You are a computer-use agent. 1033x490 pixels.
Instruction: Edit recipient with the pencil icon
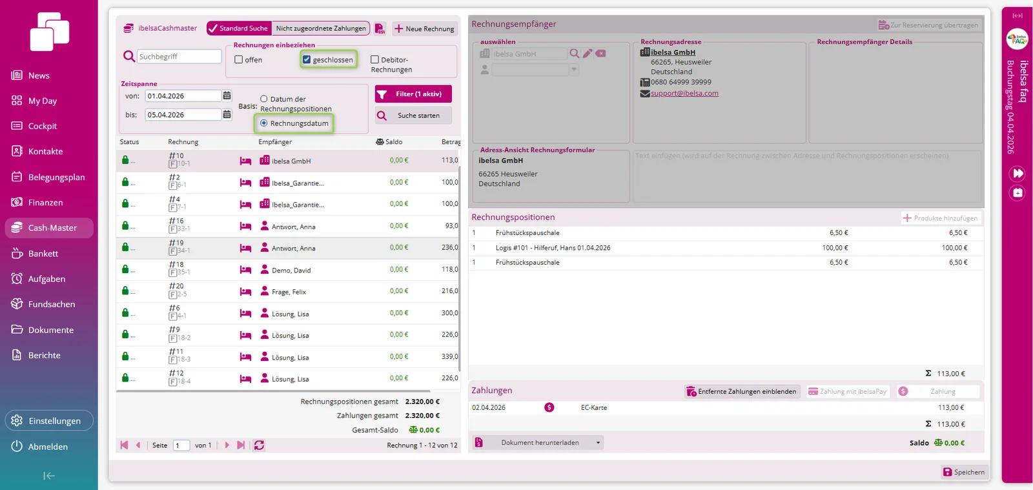(588, 54)
